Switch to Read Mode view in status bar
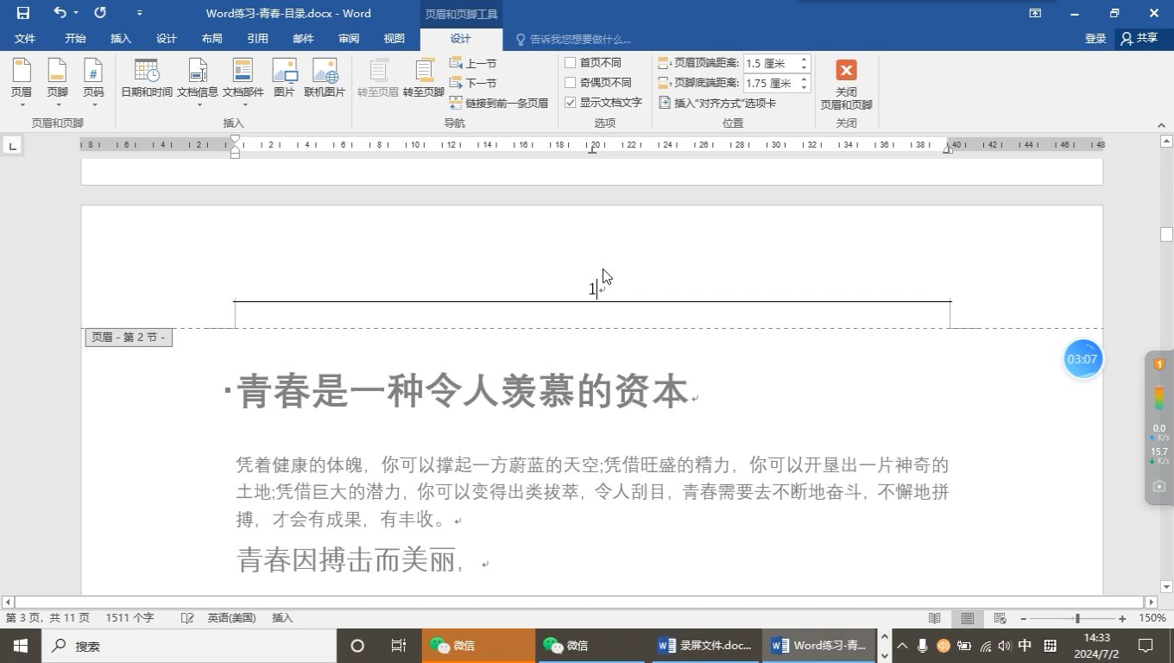Image resolution: width=1174 pixels, height=663 pixels. pyautogui.click(x=934, y=618)
